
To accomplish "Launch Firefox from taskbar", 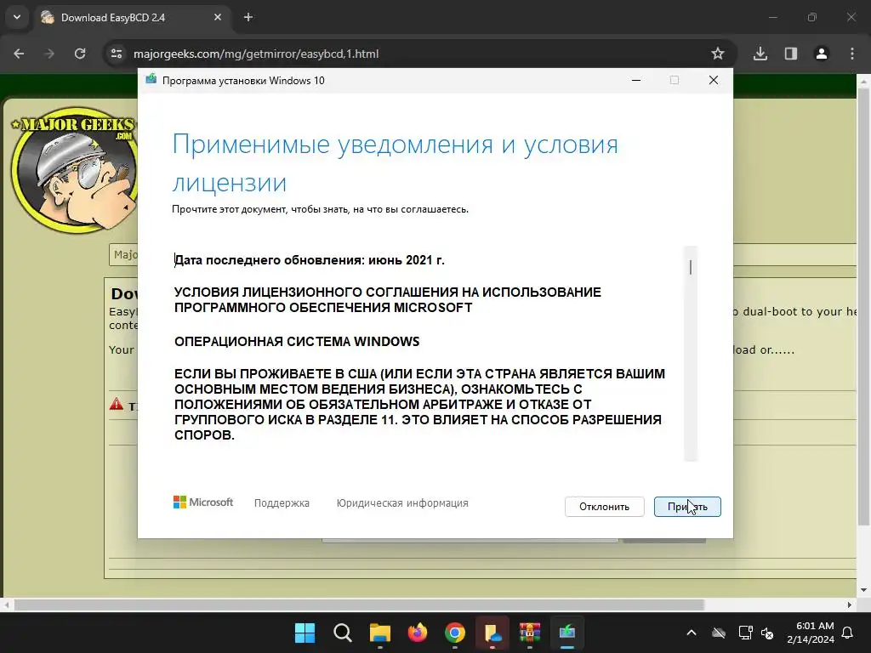I will [x=417, y=633].
